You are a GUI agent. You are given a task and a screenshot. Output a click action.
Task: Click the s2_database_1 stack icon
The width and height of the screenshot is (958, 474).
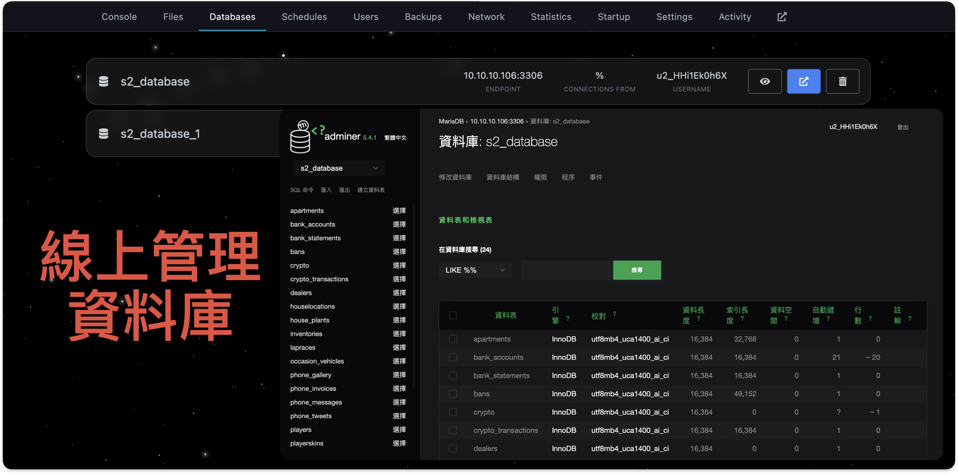[104, 134]
